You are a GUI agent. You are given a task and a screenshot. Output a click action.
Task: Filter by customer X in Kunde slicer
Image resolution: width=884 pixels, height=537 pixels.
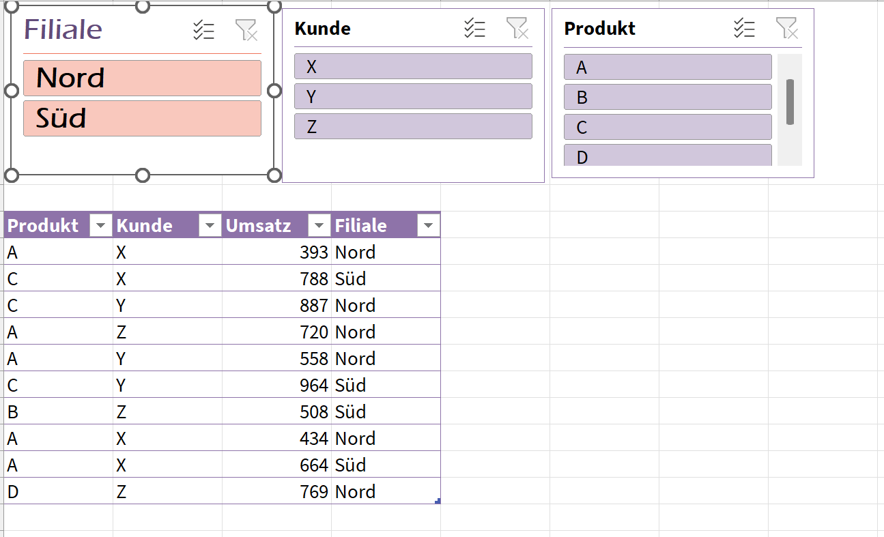pyautogui.click(x=413, y=67)
